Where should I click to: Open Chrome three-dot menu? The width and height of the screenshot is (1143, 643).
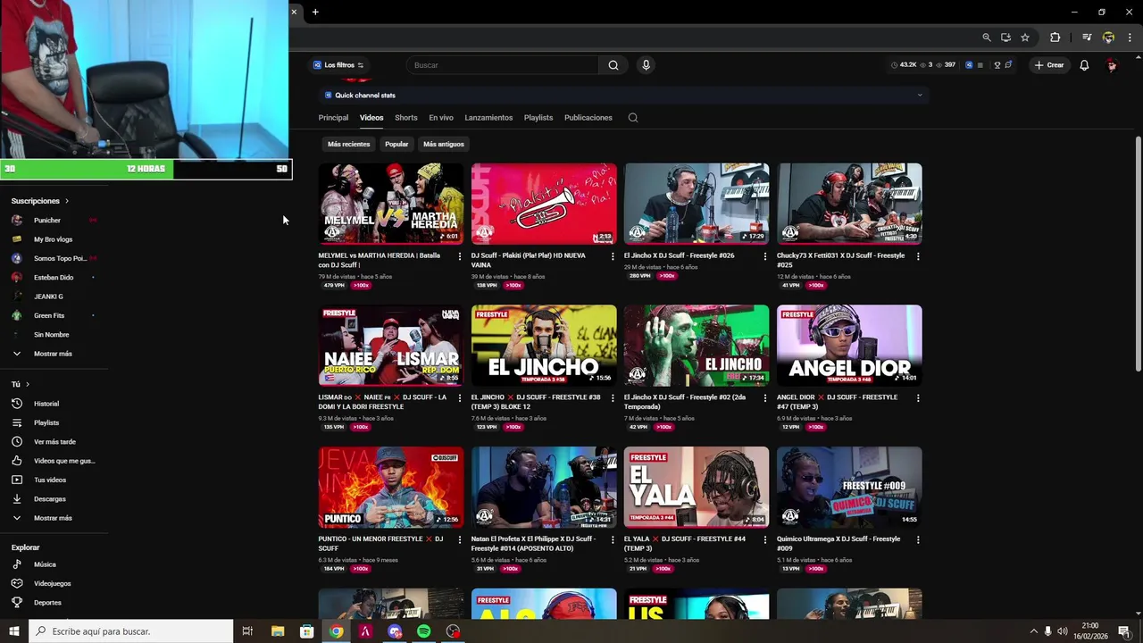click(x=1130, y=38)
